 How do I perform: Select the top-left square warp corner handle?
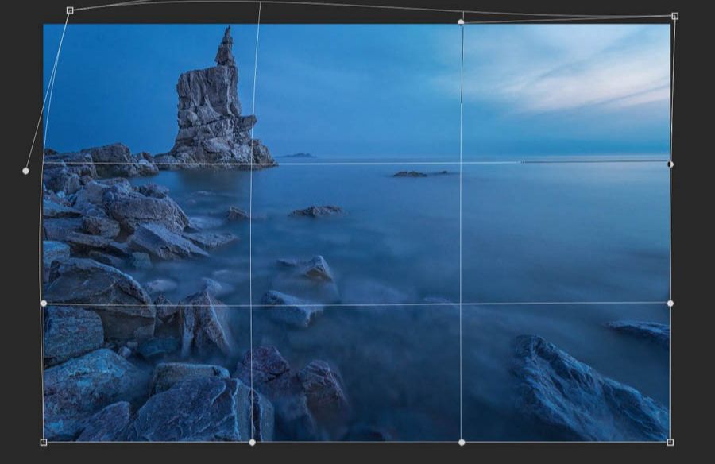pos(70,10)
